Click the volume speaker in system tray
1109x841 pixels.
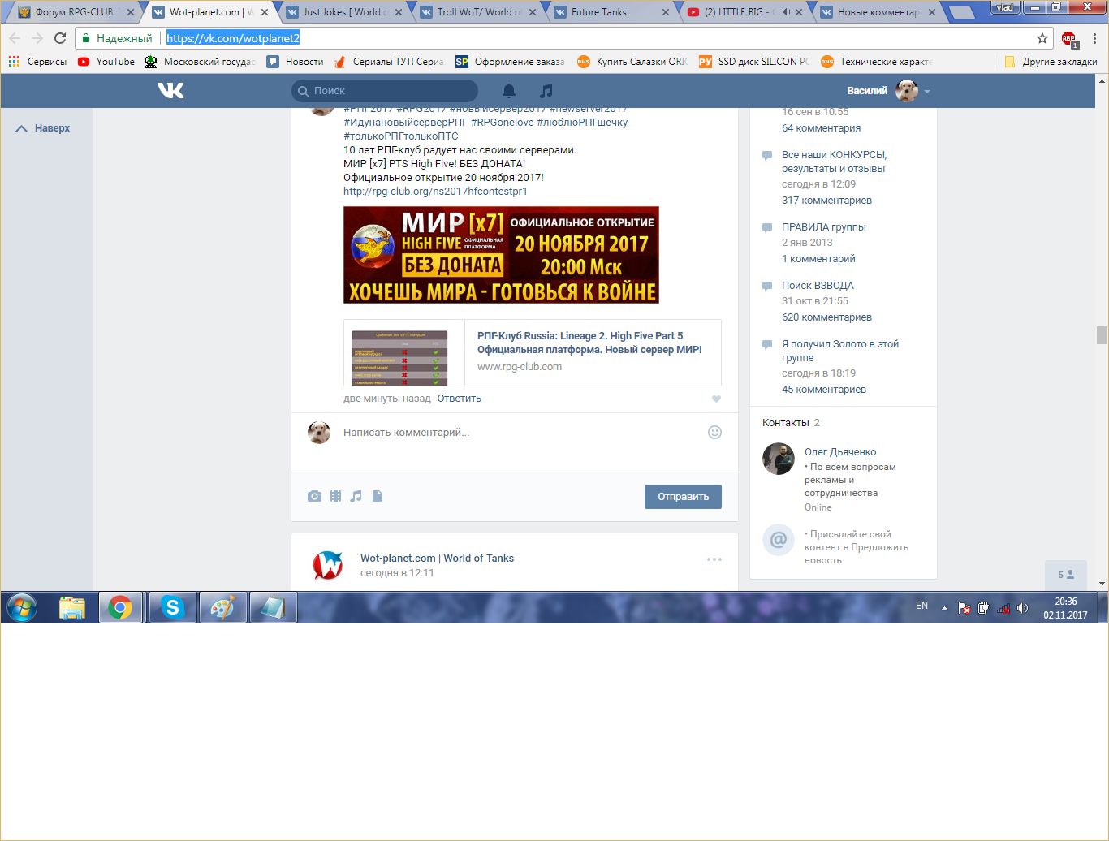[1022, 608]
